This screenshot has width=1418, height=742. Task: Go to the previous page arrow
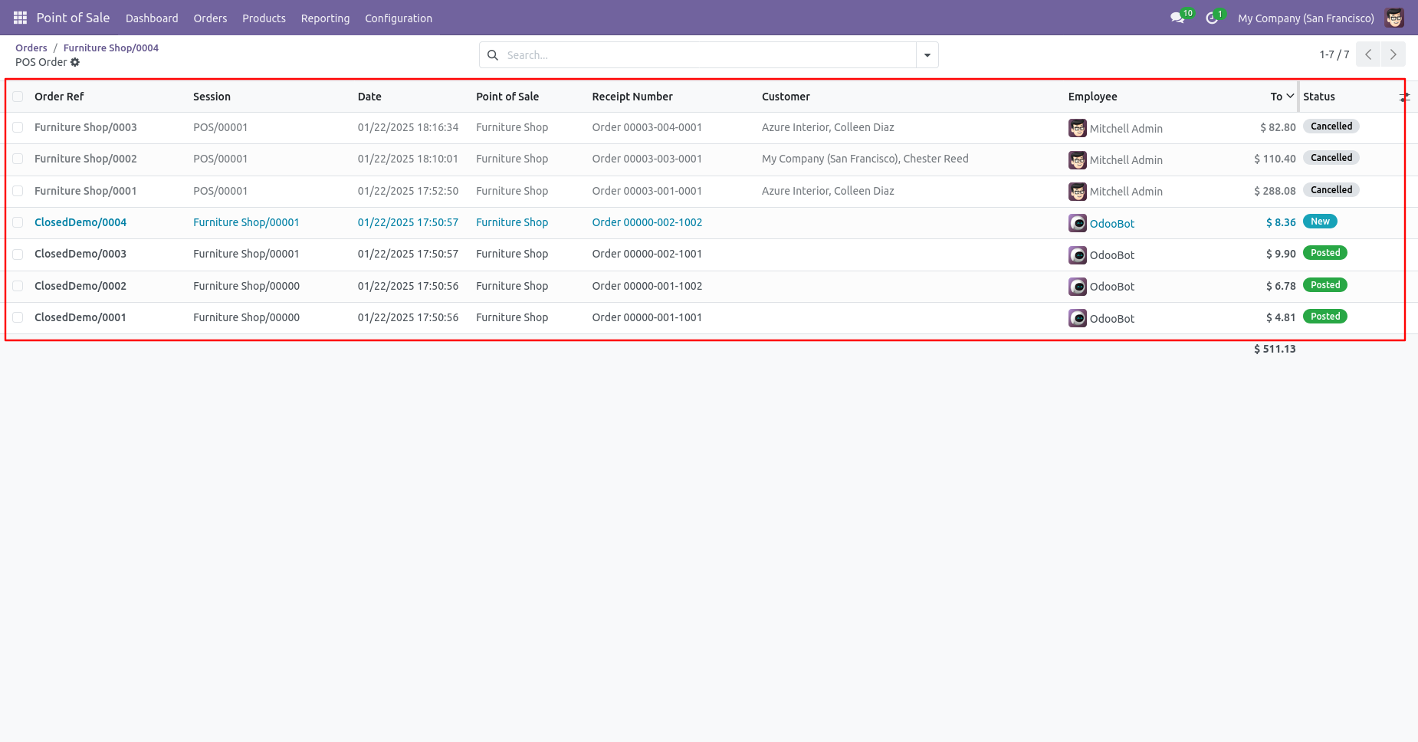click(x=1368, y=54)
